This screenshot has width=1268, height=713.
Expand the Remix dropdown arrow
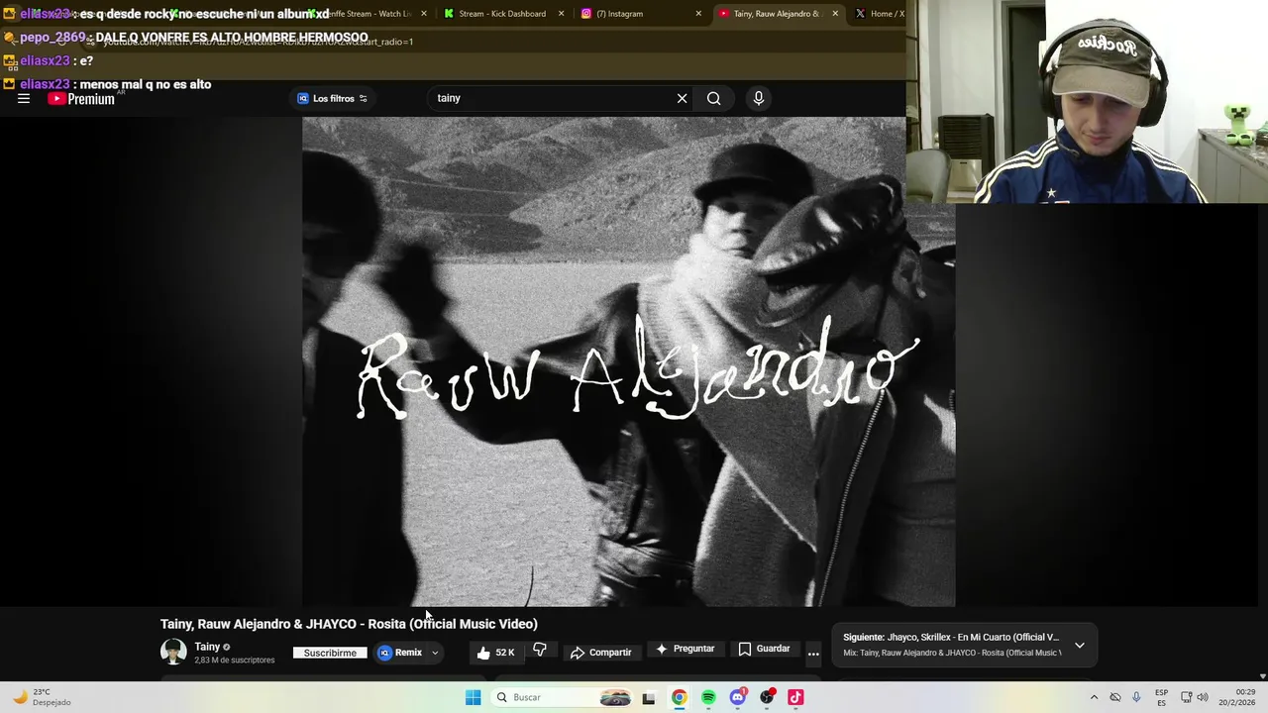435,653
